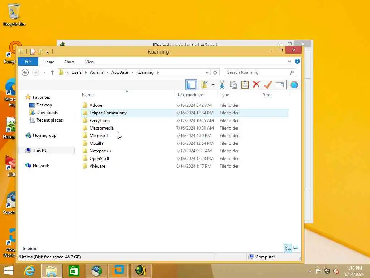Click the Search Roaming input field
The height and width of the screenshot is (278, 370).
[x=257, y=72]
